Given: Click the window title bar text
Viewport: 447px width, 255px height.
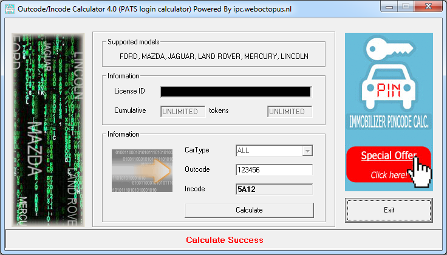Looking at the screenshot, I should coord(154,9).
